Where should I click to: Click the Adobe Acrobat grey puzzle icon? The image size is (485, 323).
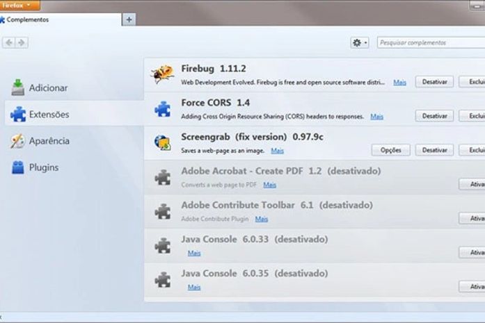click(x=163, y=176)
